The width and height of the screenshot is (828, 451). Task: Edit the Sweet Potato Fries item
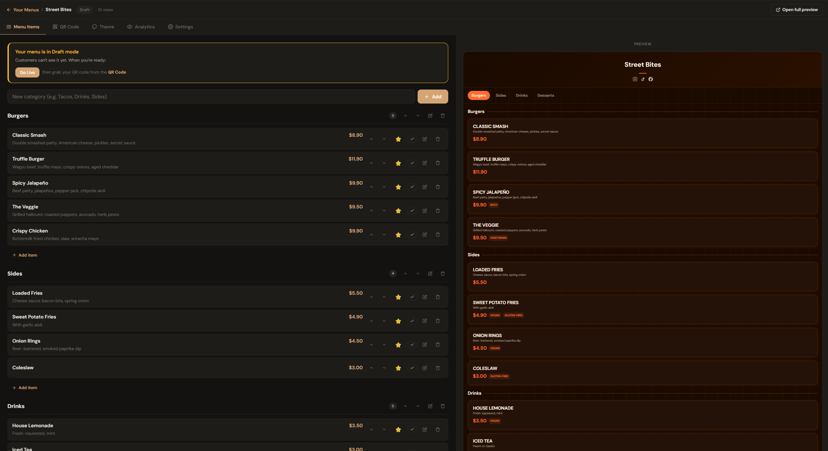coord(425,321)
